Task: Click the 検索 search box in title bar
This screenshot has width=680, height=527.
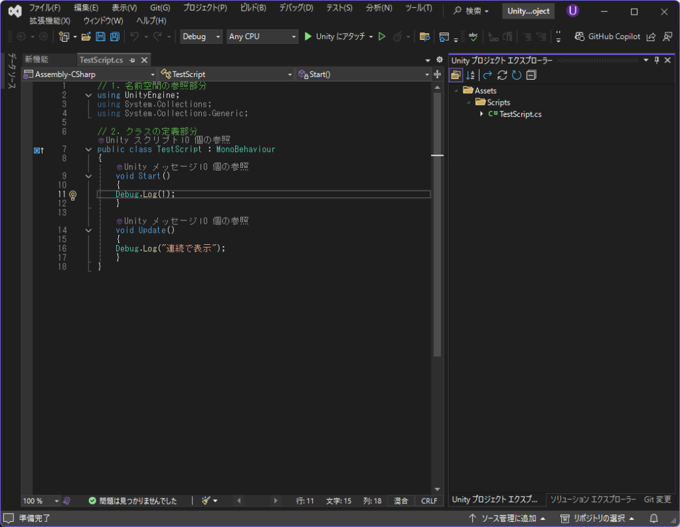Action: point(472,11)
